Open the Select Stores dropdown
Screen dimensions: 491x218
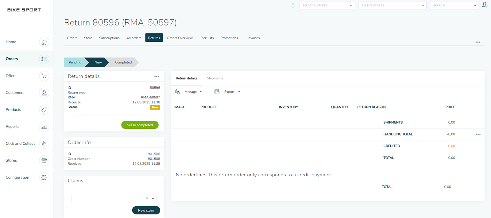392,6
